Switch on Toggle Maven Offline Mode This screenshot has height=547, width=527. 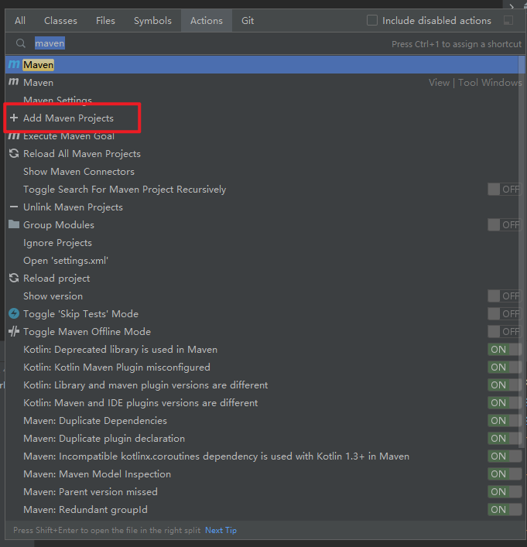click(x=504, y=332)
